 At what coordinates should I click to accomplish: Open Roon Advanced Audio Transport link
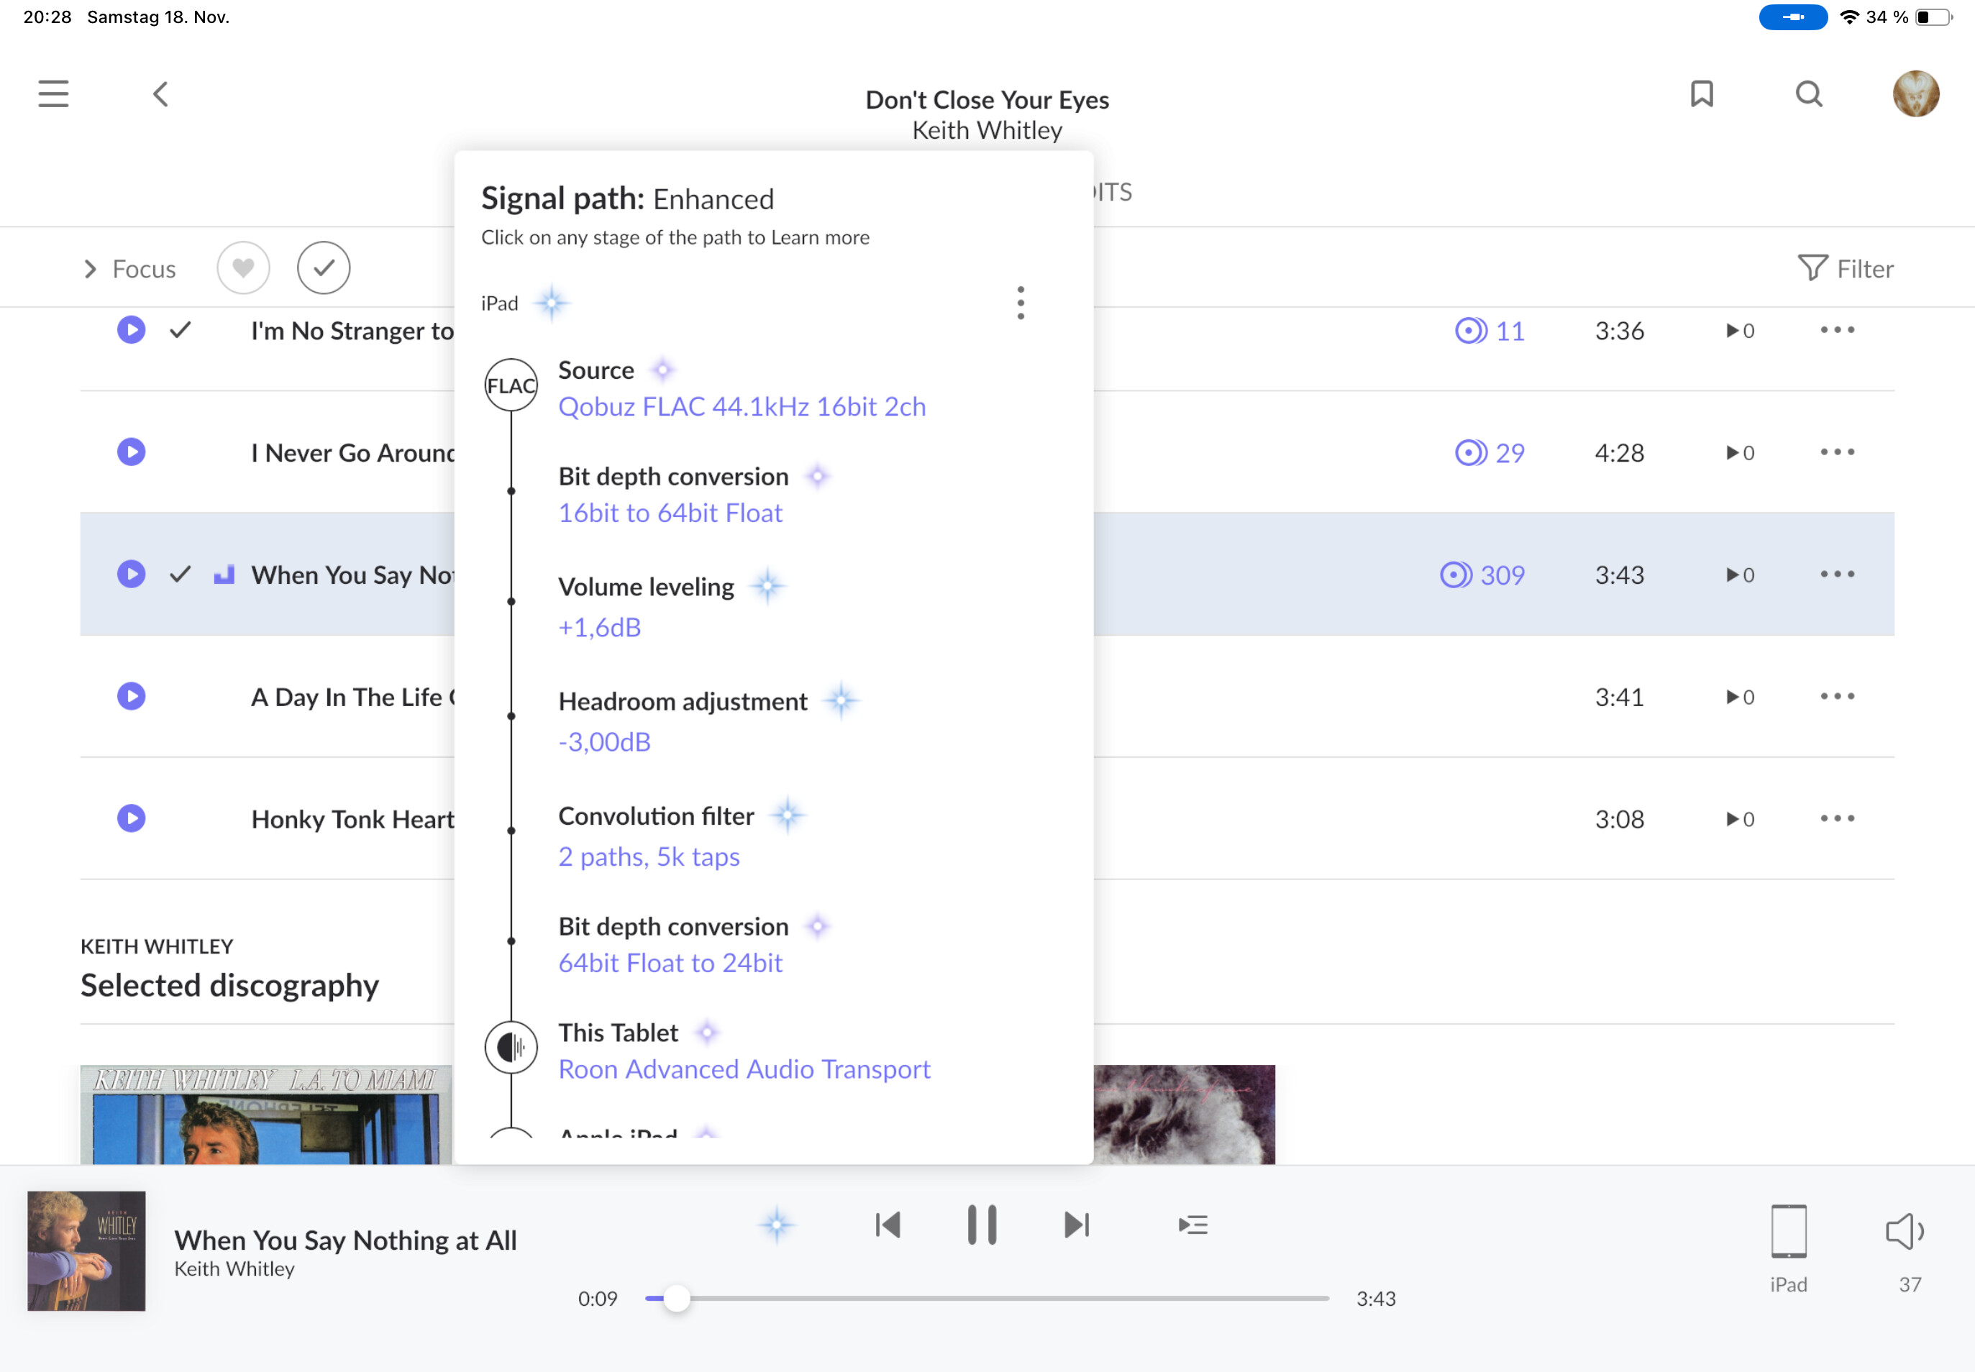pyautogui.click(x=744, y=1069)
